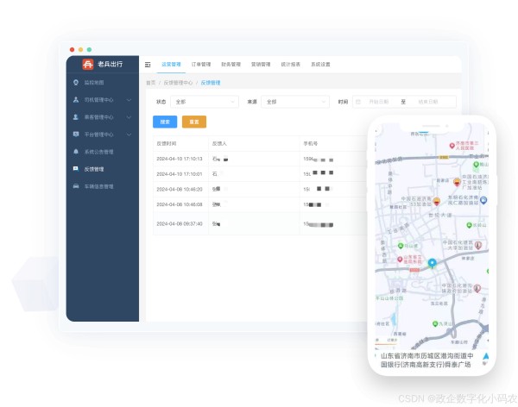Click 反馈管理中心 in the breadcrumb
518x407 pixels.
pos(178,83)
